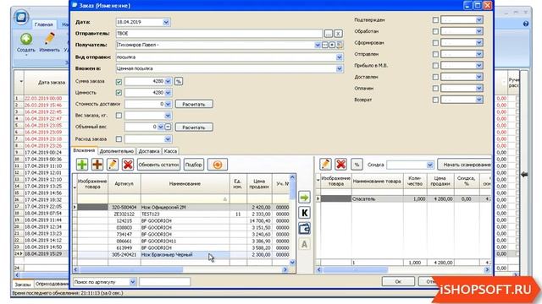
Task: Click the grayed A icon button
Action: (x=304, y=244)
